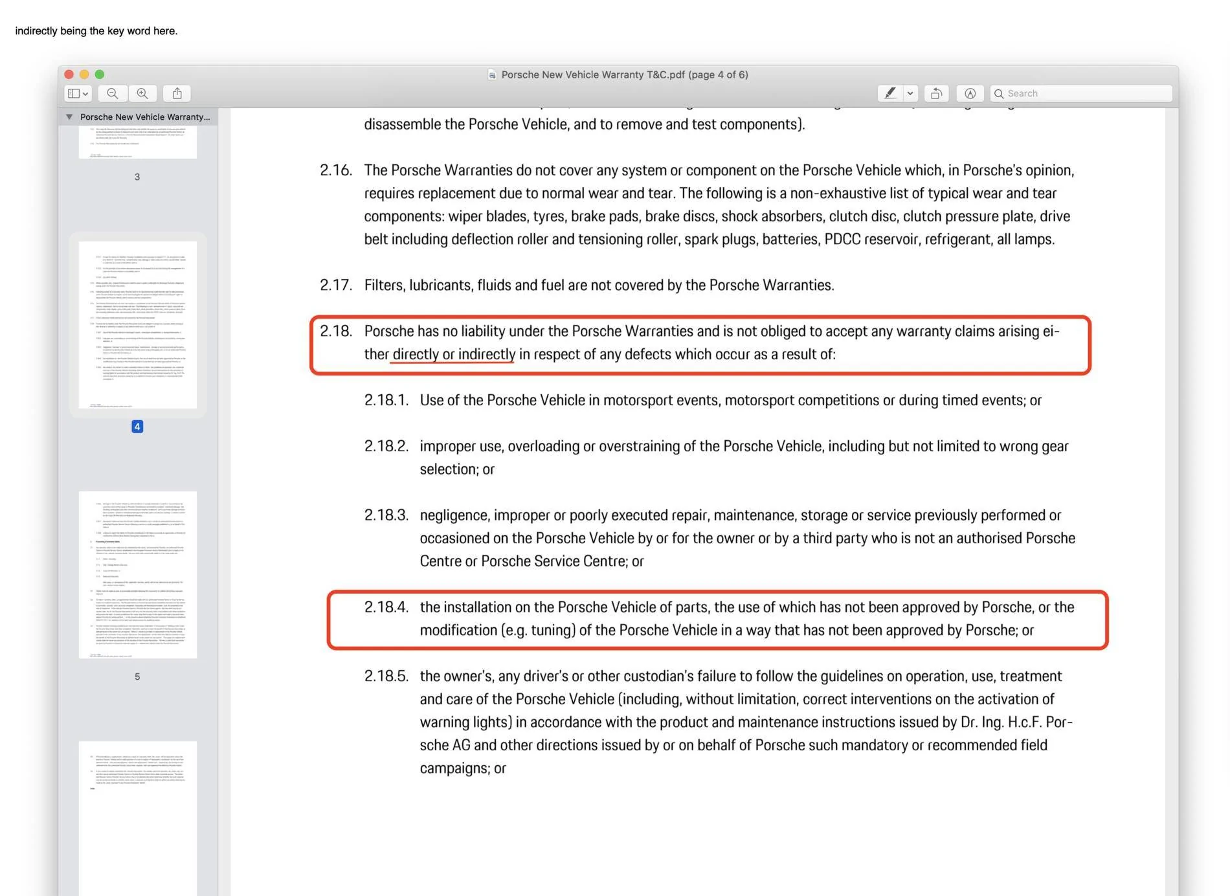Show the markup toolbar icon
The width and height of the screenshot is (1230, 896).
point(970,93)
